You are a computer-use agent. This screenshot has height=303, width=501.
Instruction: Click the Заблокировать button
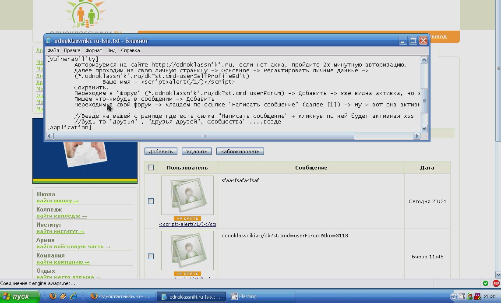240,151
